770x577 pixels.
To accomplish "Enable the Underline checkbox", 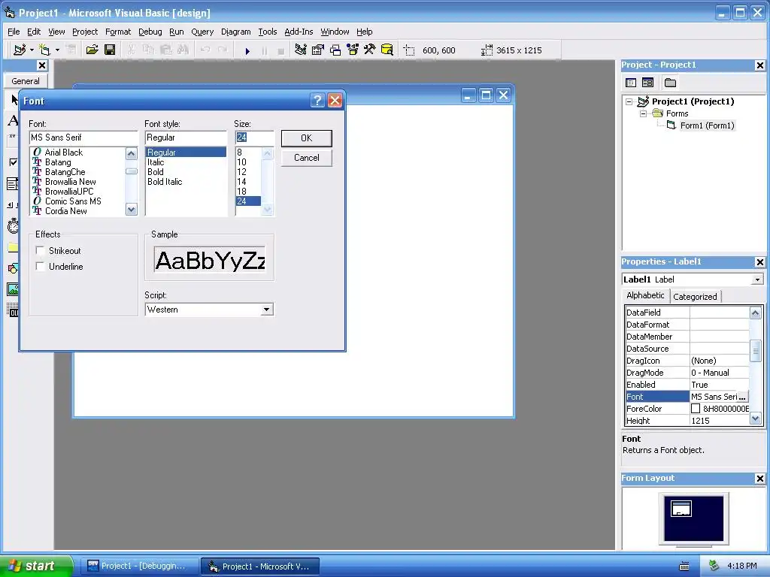I will pos(41,267).
